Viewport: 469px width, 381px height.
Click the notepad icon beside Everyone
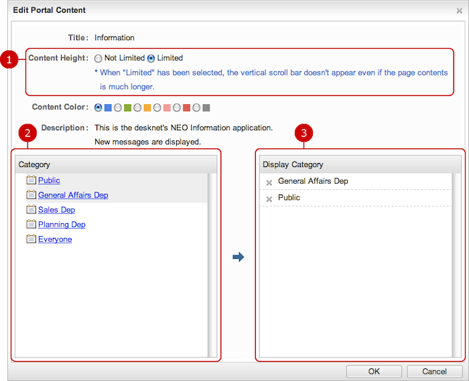(31, 239)
